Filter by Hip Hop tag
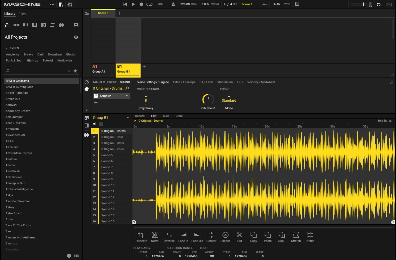Viewport: 396px width, 260px height. click(x=32, y=60)
